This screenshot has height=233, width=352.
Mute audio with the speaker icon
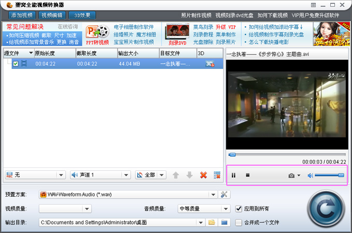coord(310,176)
